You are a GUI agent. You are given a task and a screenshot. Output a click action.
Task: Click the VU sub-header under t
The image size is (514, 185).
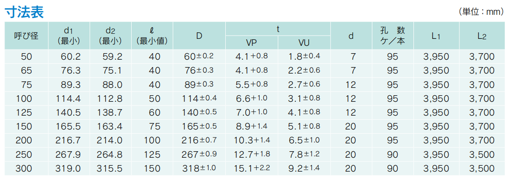click(x=304, y=43)
